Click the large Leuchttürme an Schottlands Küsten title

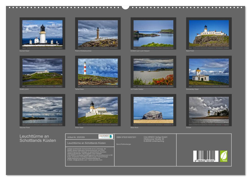(38, 138)
